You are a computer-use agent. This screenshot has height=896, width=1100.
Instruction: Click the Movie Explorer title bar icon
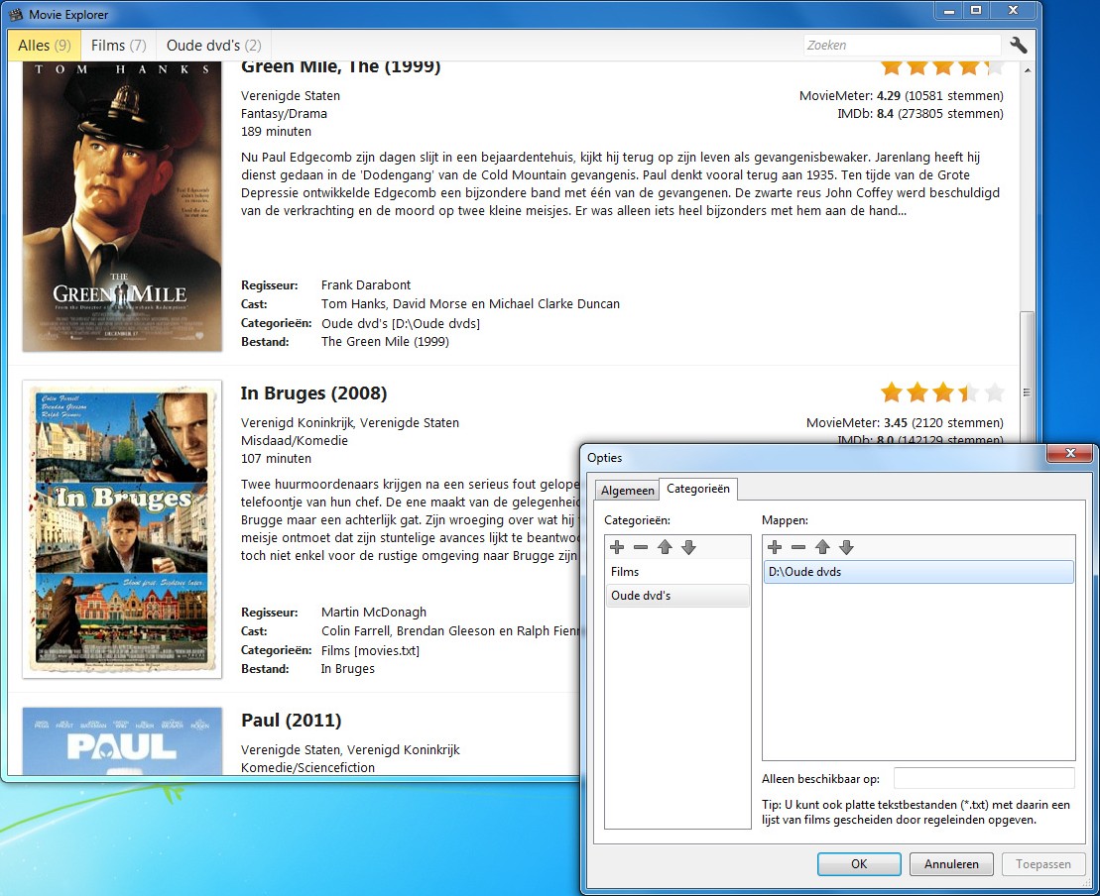click(x=16, y=14)
